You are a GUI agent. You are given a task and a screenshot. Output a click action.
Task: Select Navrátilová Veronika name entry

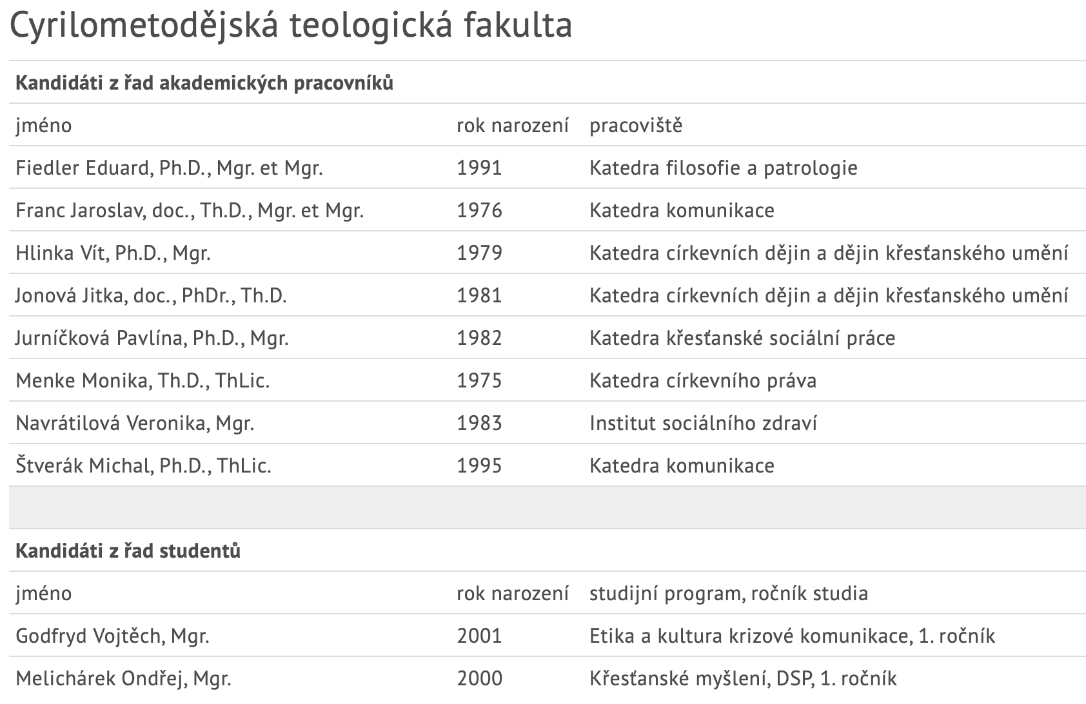(135, 424)
